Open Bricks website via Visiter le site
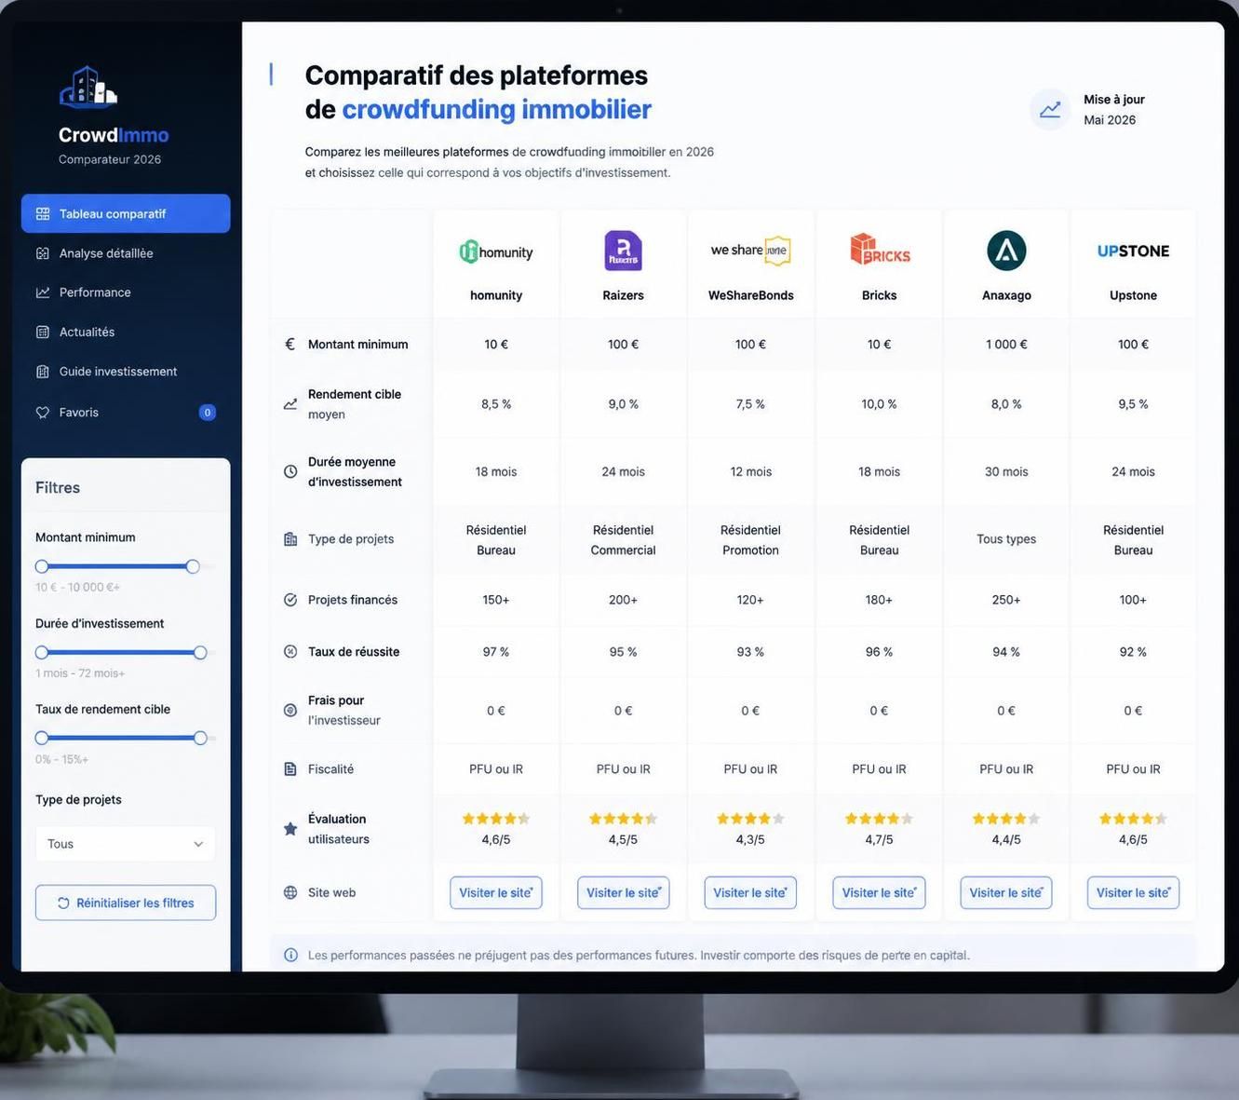The width and height of the screenshot is (1239, 1100). tap(880, 892)
